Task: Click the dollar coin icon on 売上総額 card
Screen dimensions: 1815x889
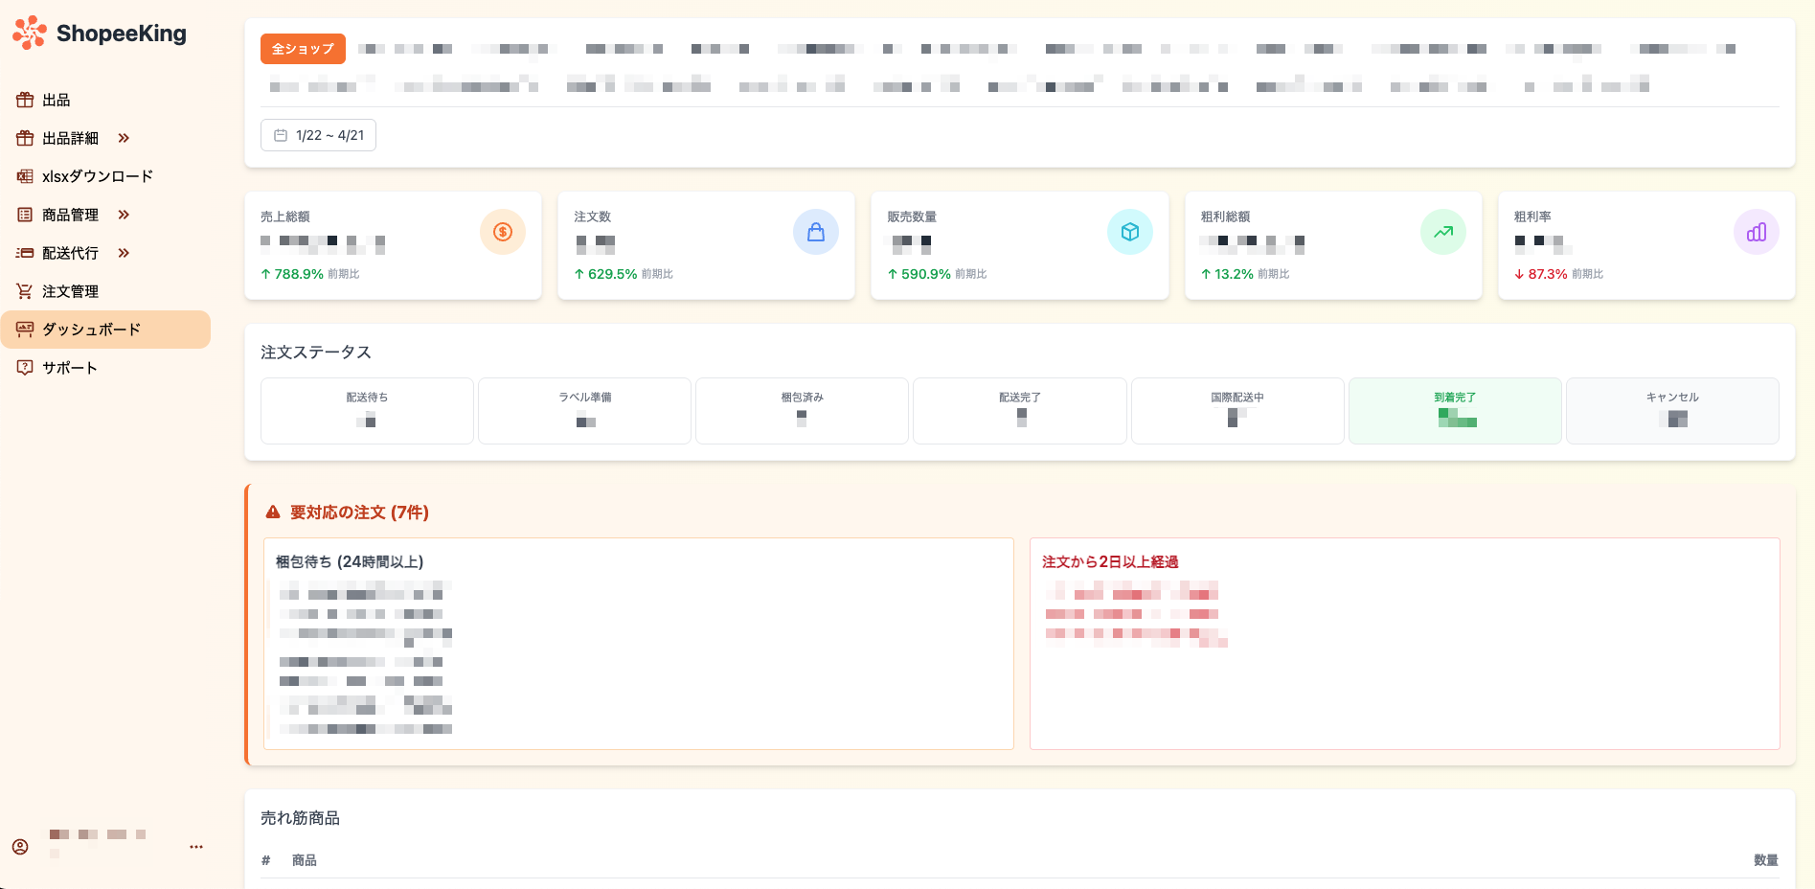Action: tap(503, 232)
